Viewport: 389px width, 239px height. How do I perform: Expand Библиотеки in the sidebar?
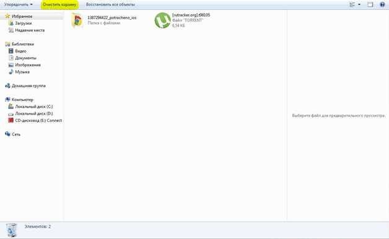click(22, 44)
